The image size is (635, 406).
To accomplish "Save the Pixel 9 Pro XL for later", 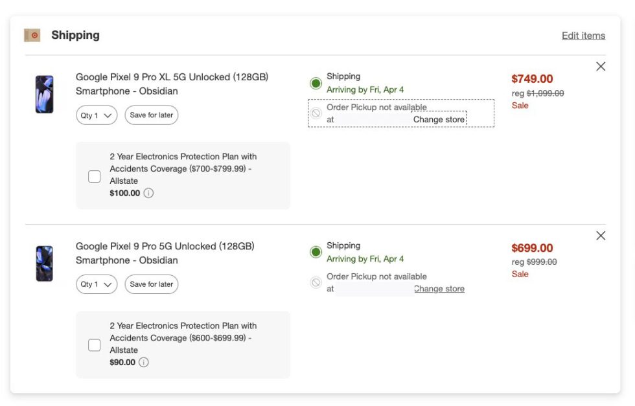I will (151, 115).
